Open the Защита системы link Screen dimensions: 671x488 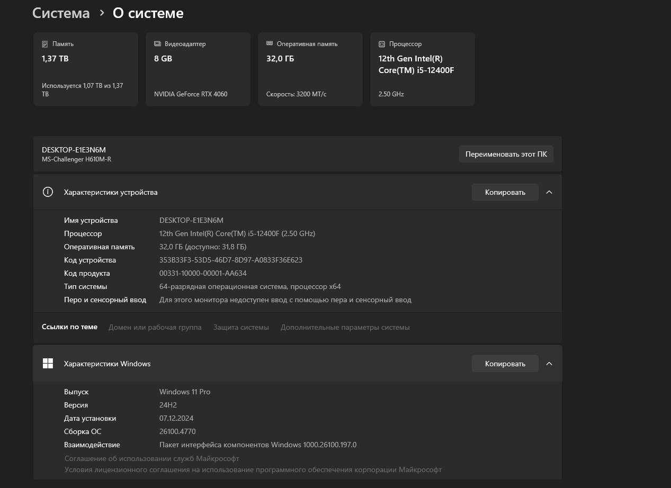(x=241, y=327)
